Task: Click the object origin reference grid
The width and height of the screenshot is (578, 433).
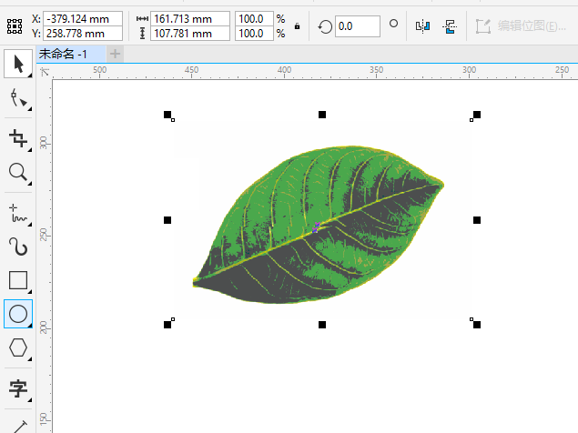Action: click(x=14, y=26)
